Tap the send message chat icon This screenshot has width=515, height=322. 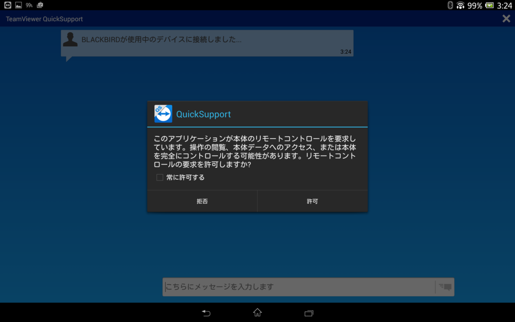pos(445,287)
